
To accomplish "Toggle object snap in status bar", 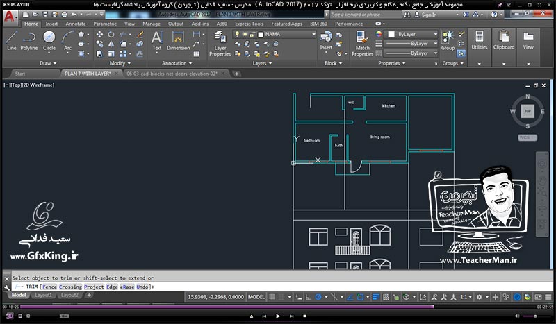I will (360, 297).
